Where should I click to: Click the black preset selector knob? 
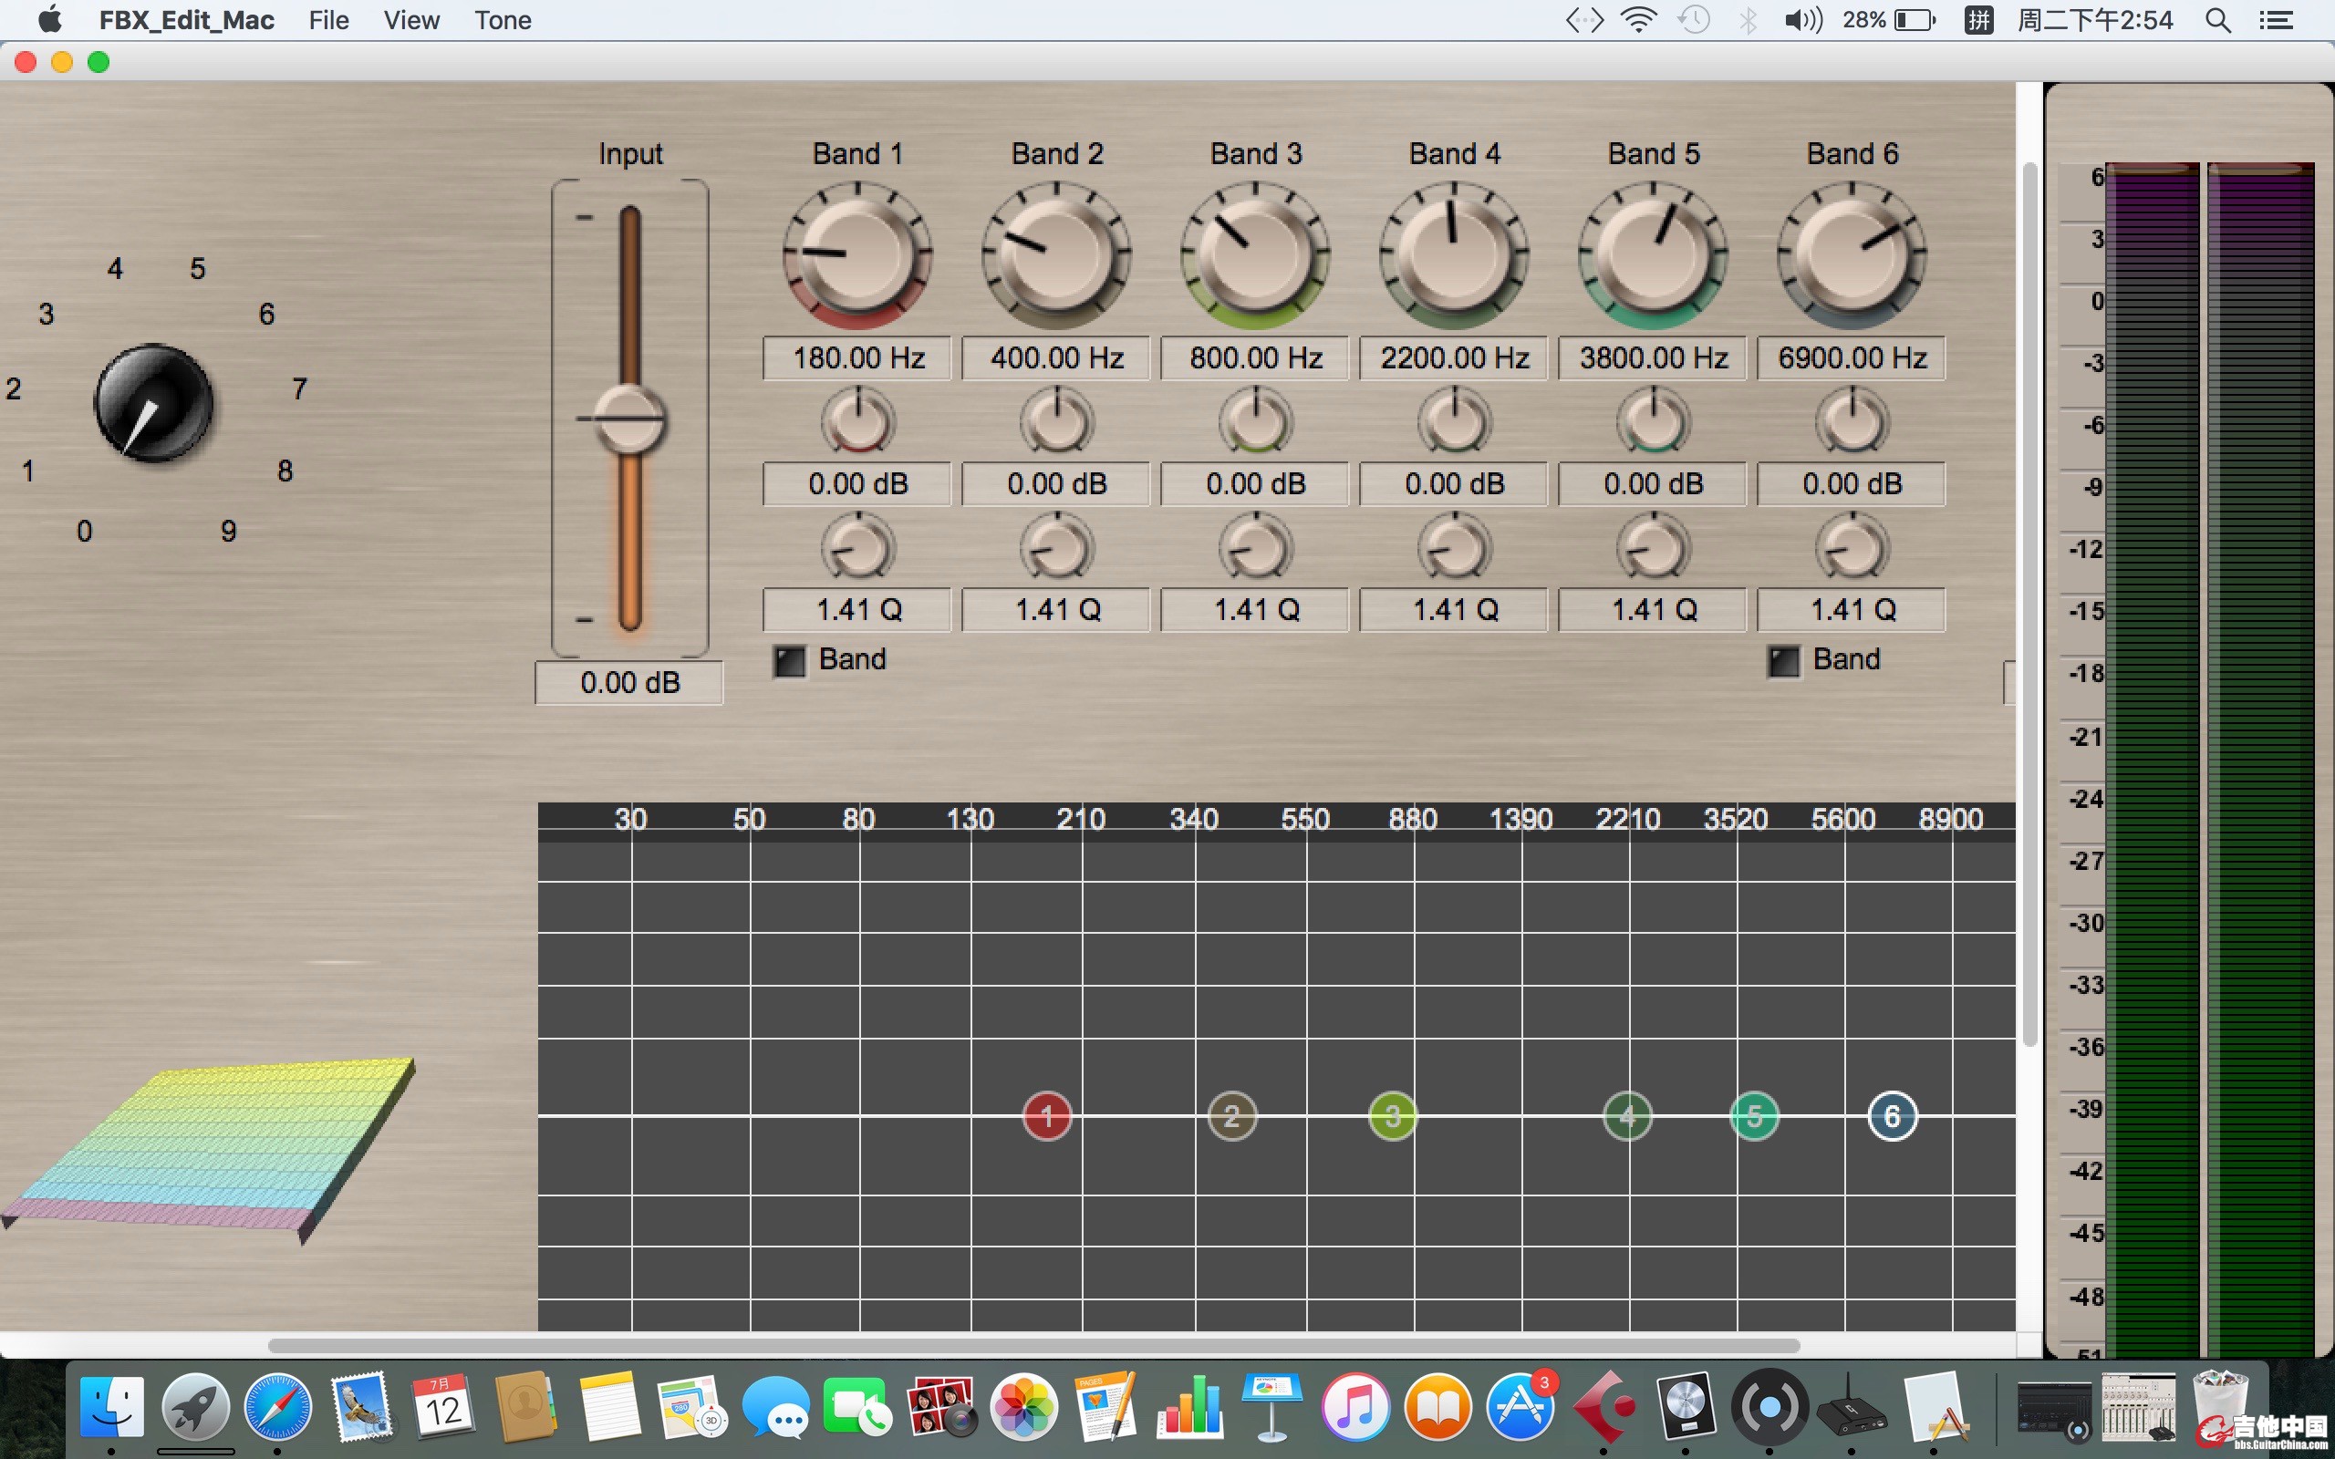pos(153,403)
